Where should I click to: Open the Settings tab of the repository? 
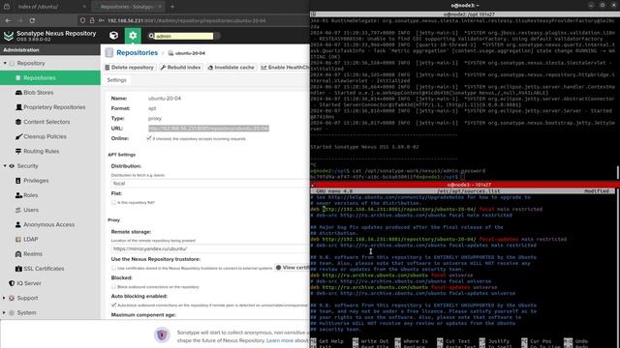tap(116, 80)
